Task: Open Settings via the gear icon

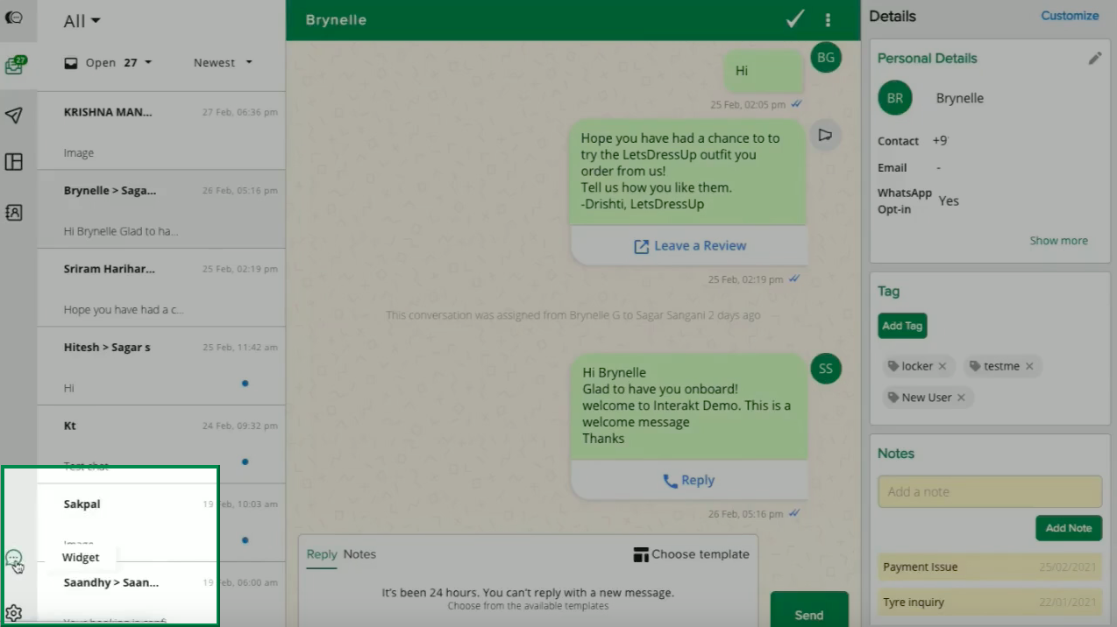Action: [14, 614]
